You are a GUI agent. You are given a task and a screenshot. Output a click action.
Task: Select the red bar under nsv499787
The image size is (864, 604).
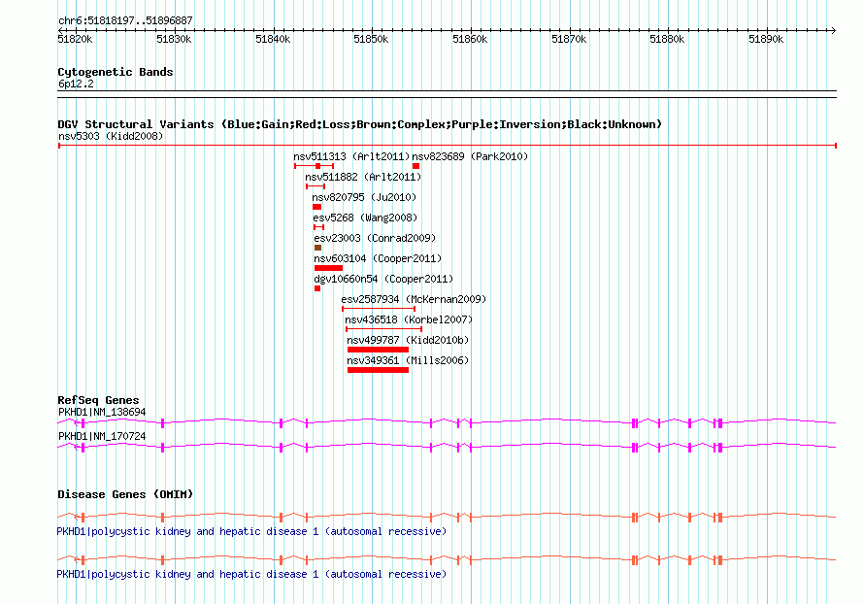click(x=378, y=350)
